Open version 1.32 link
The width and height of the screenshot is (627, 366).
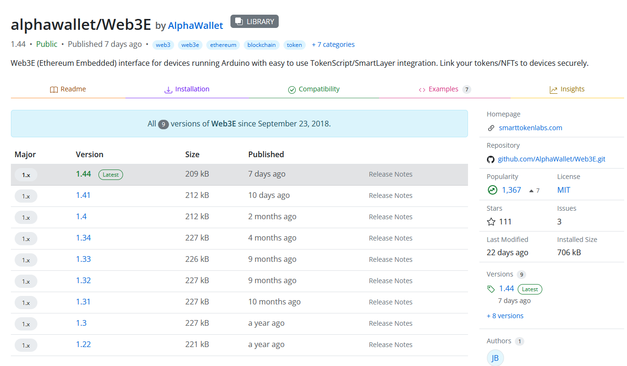click(83, 280)
